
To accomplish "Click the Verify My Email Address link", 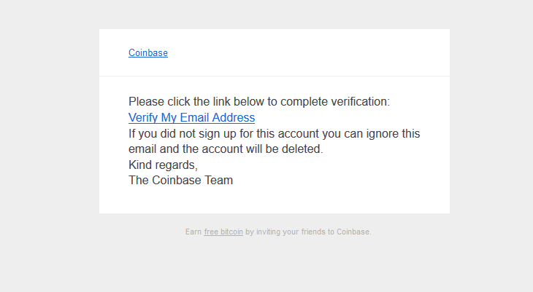I will pyautogui.click(x=191, y=118).
